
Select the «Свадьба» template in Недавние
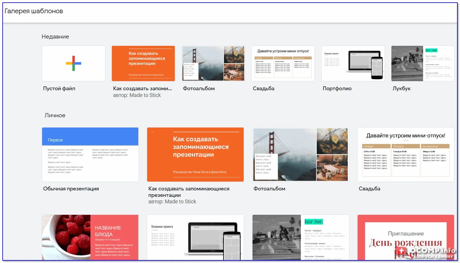click(283, 63)
